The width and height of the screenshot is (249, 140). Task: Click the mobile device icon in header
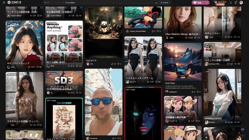(x=231, y=3)
